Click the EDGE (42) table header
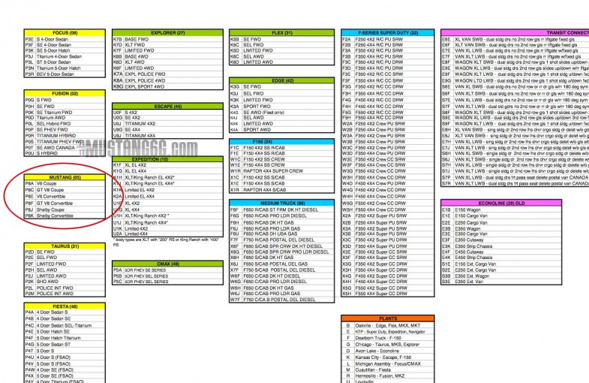 click(281, 80)
